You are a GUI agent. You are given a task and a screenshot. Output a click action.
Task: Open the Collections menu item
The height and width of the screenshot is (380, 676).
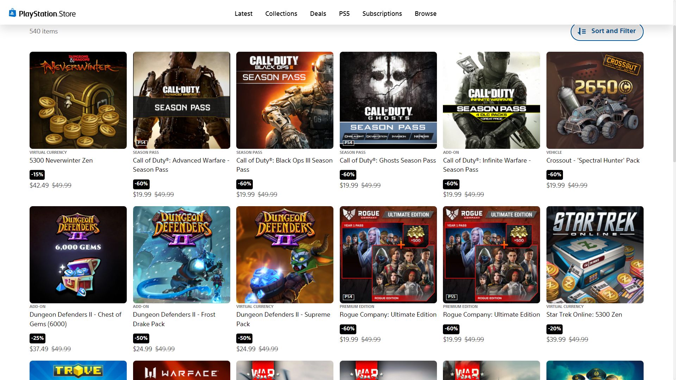pos(281,14)
